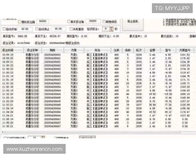Viewport: 196px width, 157px height.
Task: Sort by the 注数 column header
Action: click(117, 50)
